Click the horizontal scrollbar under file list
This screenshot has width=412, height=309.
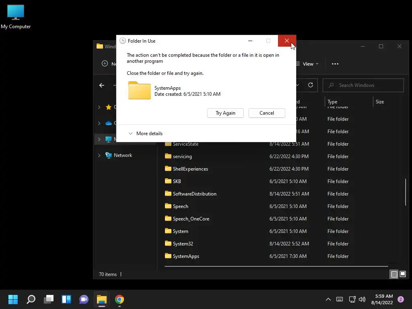(276, 266)
